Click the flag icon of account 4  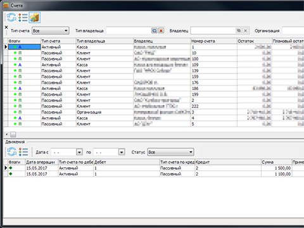(x=18, y=118)
